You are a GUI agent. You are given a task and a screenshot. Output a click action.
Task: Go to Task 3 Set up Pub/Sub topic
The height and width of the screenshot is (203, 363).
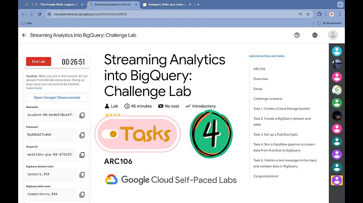[275, 135]
